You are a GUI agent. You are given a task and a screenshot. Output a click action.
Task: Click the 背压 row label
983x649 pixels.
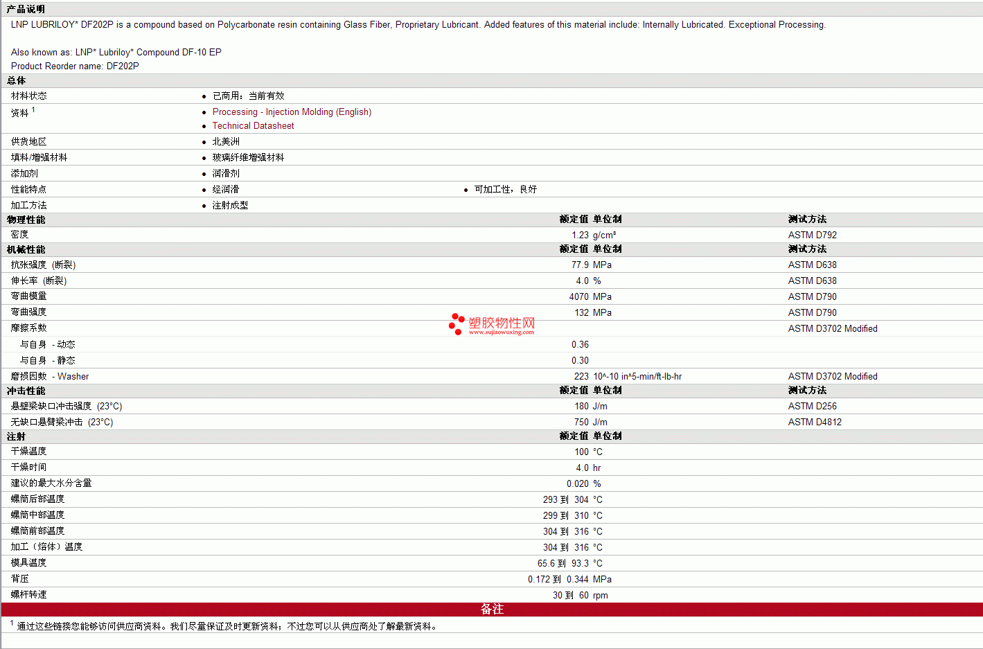(x=19, y=580)
